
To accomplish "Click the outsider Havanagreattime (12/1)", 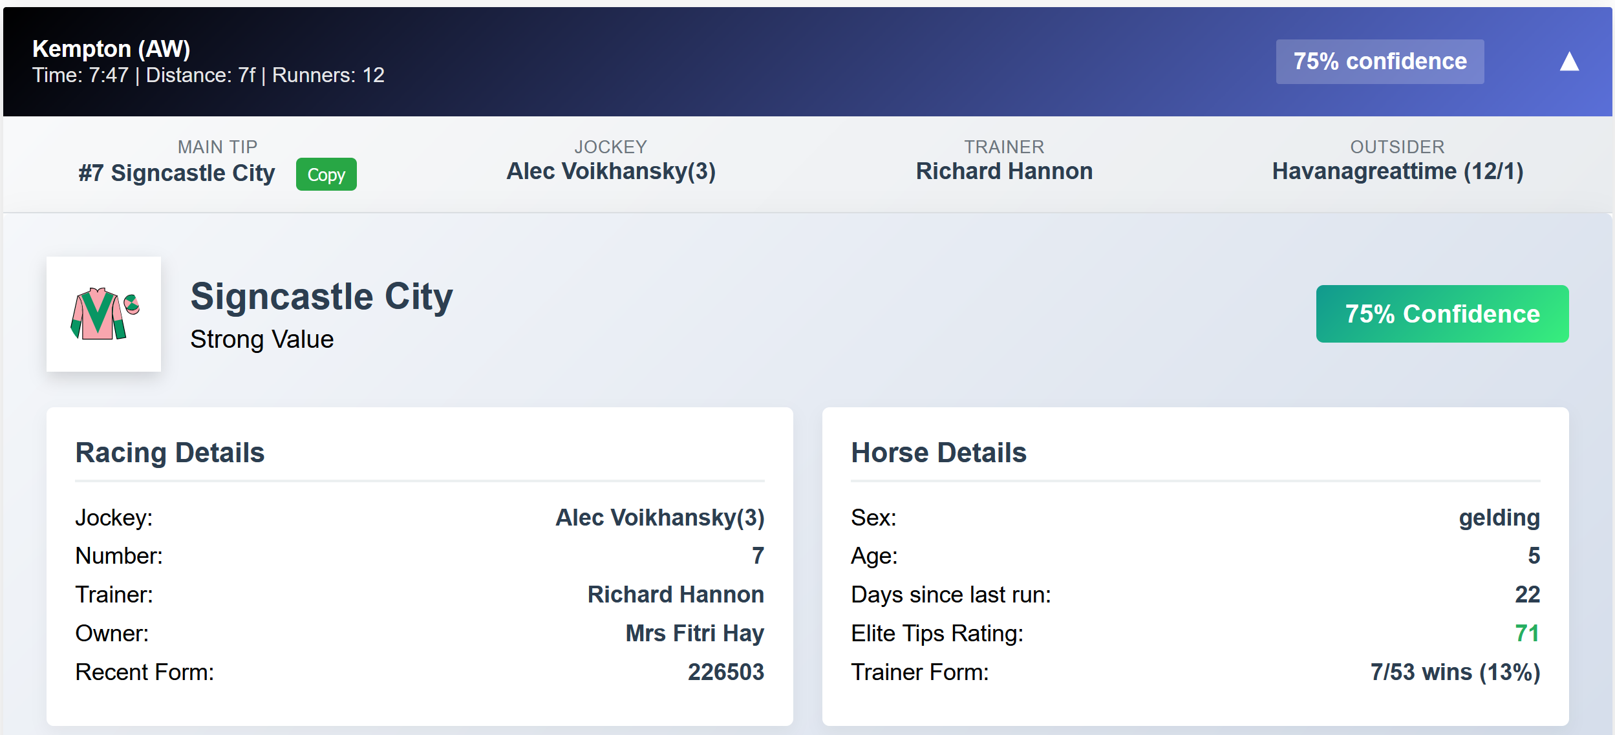I will [1398, 171].
